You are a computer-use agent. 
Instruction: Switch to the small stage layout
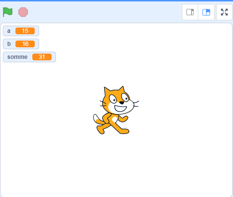tap(190, 12)
